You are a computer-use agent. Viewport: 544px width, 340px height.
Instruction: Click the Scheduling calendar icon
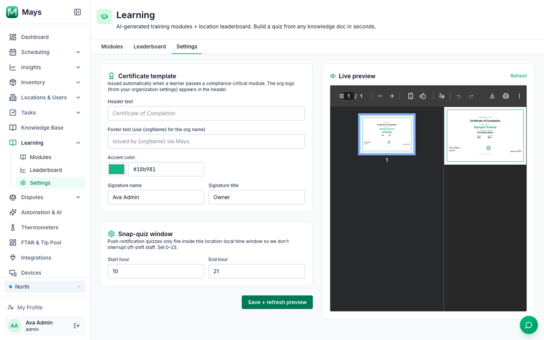(13, 52)
